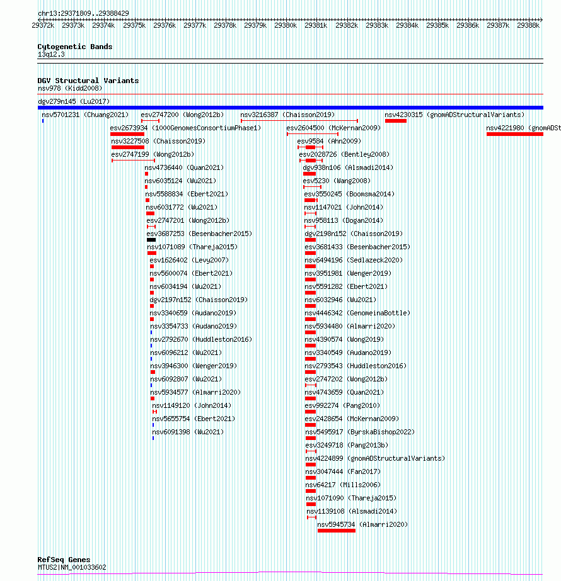Click red bar under nsv5945734
This screenshot has width=561, height=581.
[x=337, y=531]
